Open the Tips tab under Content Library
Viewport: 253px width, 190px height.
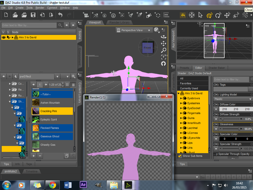[x=6, y=164]
